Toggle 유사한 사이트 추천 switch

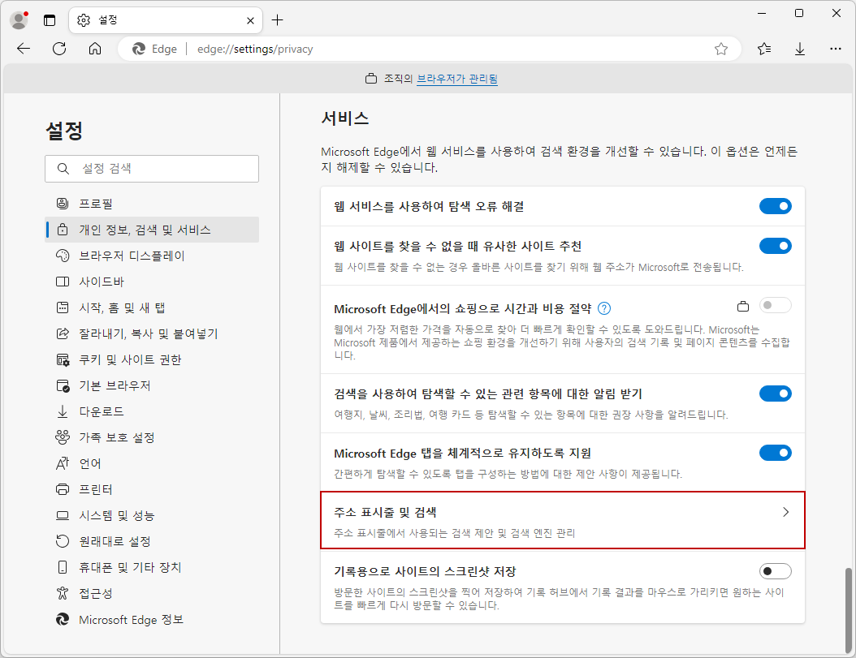[x=776, y=246]
